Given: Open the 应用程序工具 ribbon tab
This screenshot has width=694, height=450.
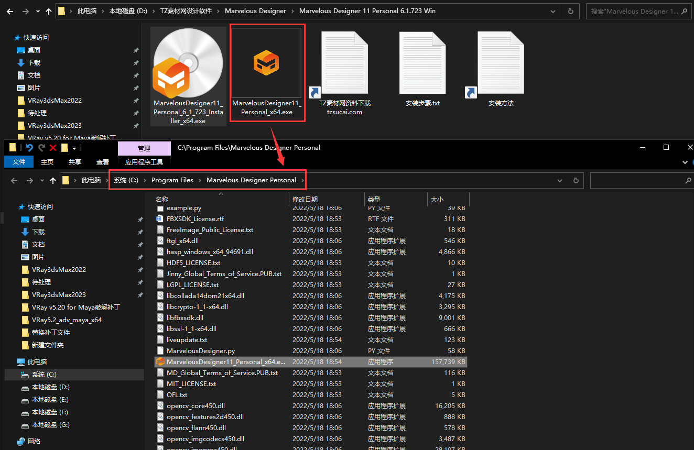Looking at the screenshot, I should click(x=144, y=162).
